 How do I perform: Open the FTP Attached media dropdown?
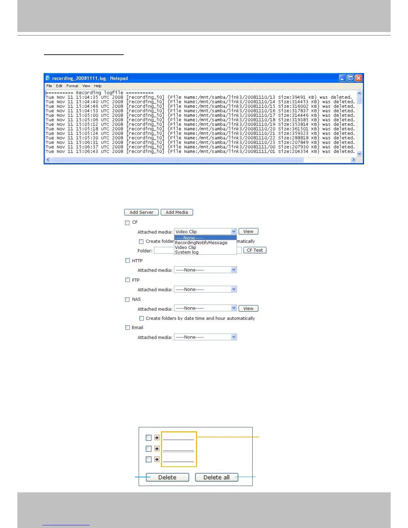coord(205,289)
